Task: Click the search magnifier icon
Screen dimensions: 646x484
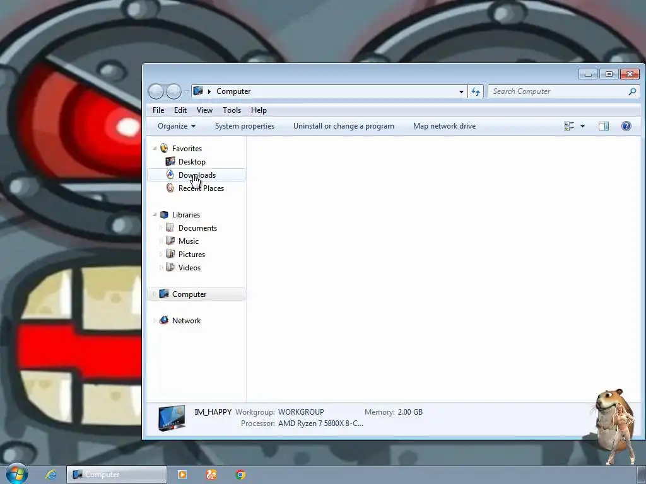Action: 632,91
